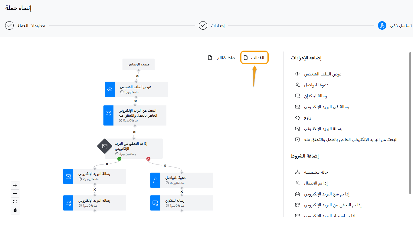The image size is (413, 226).
Task: Click the green check branch marker
Action: (x=119, y=158)
